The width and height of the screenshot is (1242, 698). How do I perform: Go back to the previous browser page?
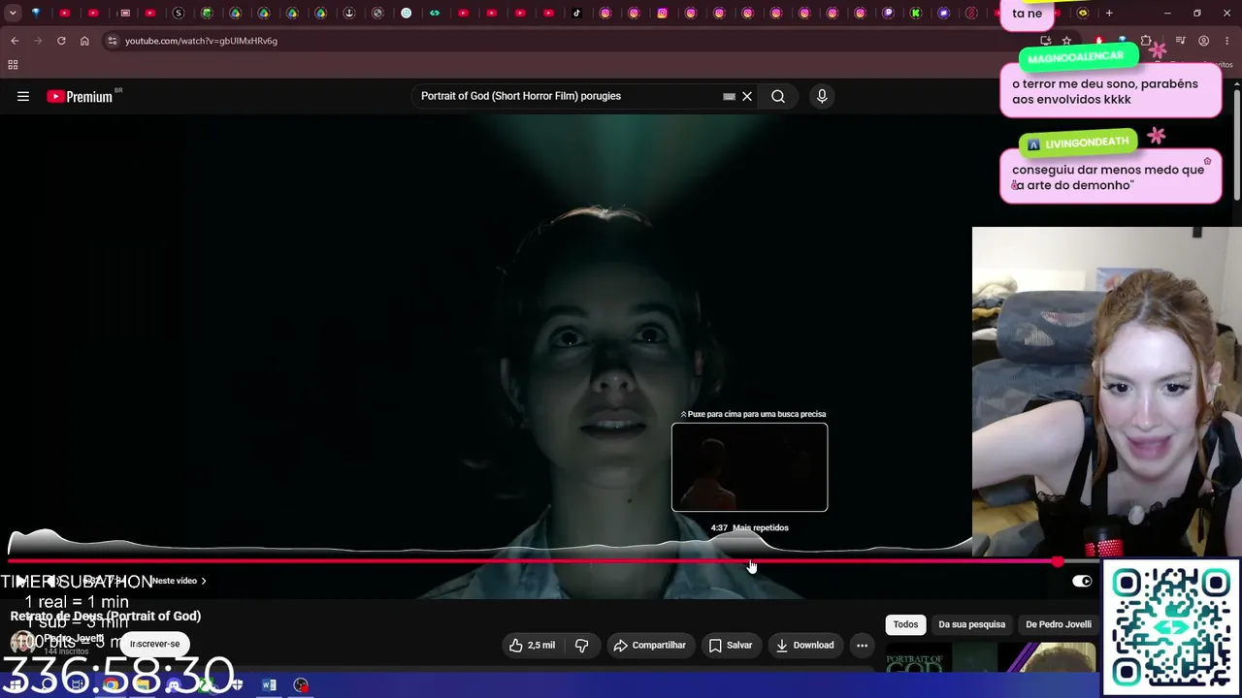15,41
